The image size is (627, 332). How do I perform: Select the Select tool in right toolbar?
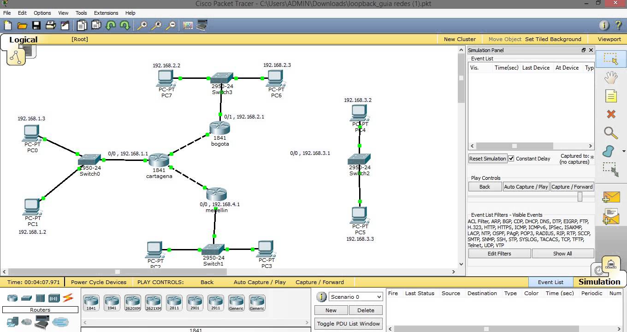611,59
